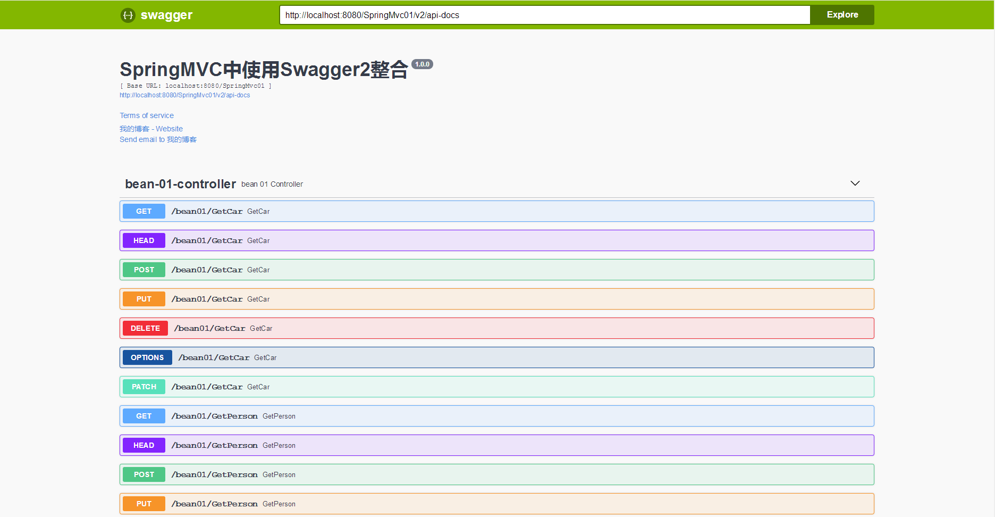Open the Terms of service link
The height and width of the screenshot is (517, 995).
147,115
